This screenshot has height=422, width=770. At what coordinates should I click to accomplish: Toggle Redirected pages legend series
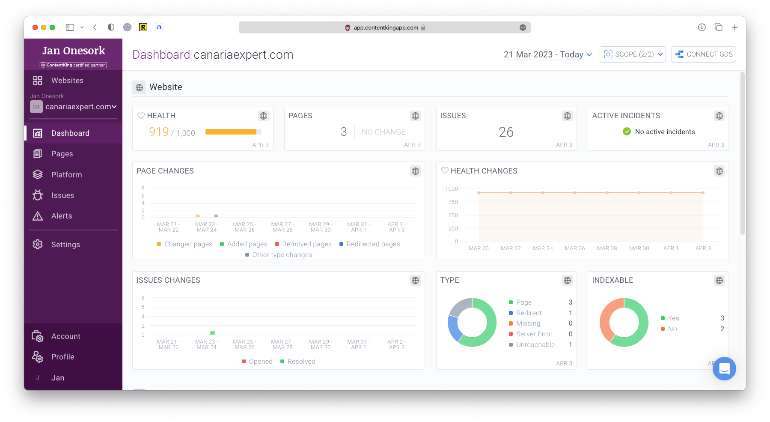[x=370, y=244]
